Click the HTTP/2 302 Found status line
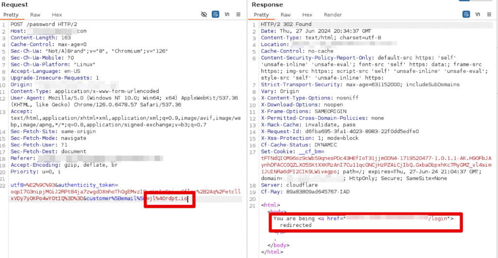This screenshot has height=258, width=498. (286, 24)
